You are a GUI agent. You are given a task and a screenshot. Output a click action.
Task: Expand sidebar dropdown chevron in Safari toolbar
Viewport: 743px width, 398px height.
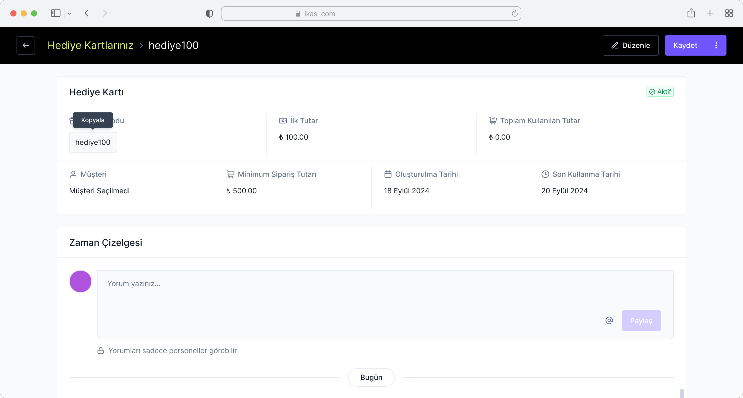tap(69, 14)
